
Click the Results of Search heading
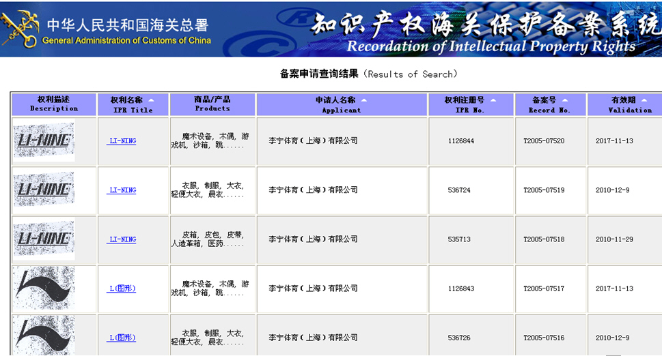click(x=368, y=74)
